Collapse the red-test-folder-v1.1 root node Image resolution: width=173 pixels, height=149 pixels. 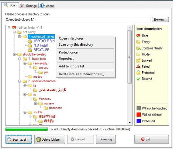click(9, 28)
